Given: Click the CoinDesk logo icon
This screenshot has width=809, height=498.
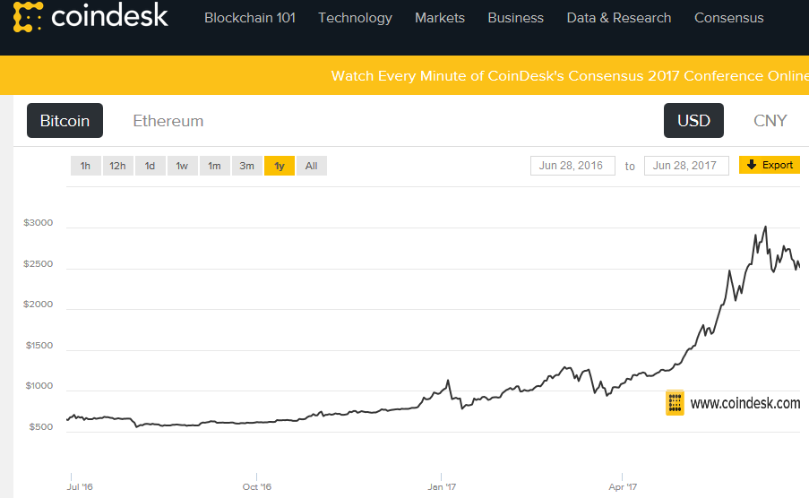Looking at the screenshot, I should (x=20, y=18).
